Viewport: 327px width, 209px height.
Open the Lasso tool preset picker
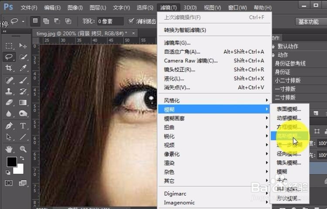click(x=23, y=21)
